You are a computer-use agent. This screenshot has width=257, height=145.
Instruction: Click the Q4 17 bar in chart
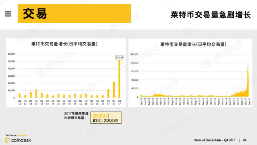(x=119, y=79)
